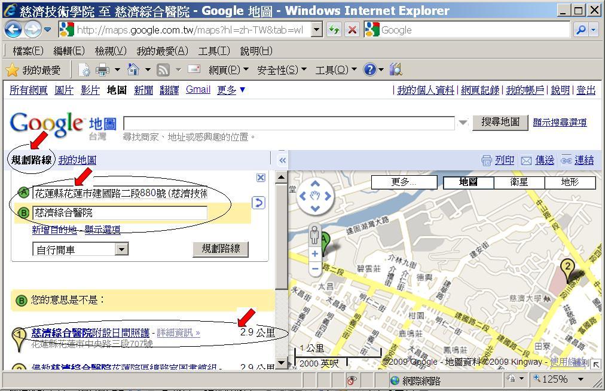
Task: Pan the map left with the arrow
Action: click(302, 196)
